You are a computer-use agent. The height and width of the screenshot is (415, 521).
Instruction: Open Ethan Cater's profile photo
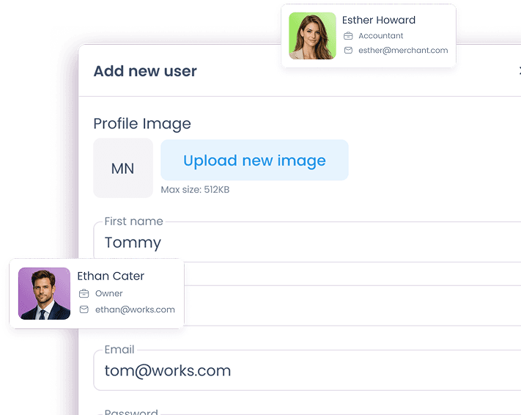[x=44, y=293]
